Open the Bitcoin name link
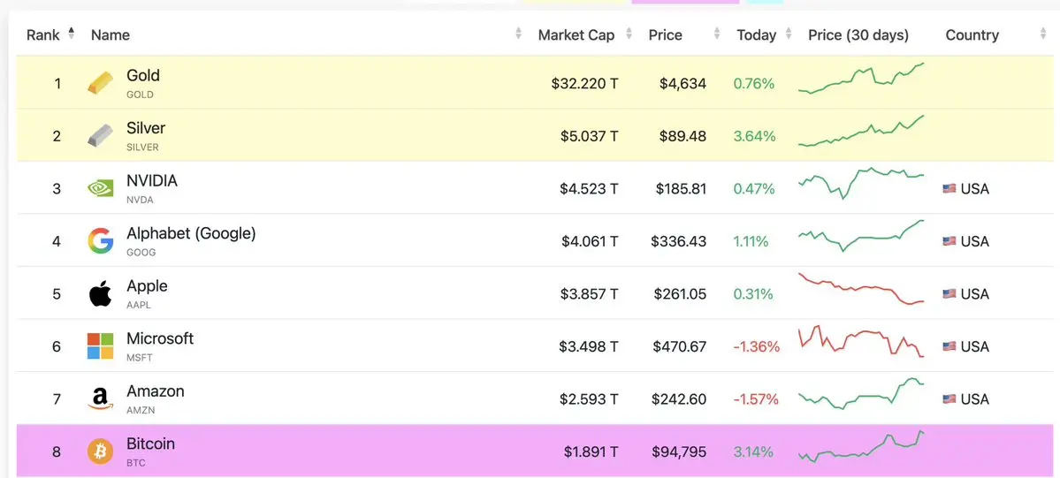Screen dimensions: 1060x478 (x=150, y=444)
